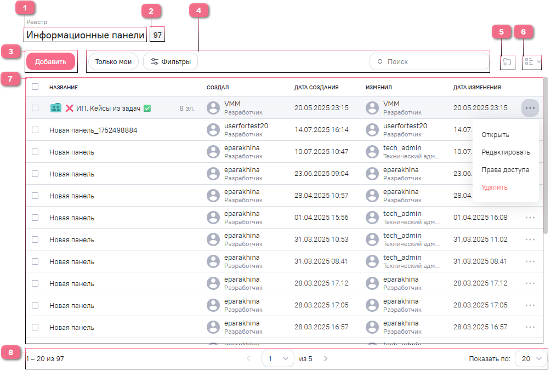Click the three-dots menu for VMM row

click(x=530, y=108)
